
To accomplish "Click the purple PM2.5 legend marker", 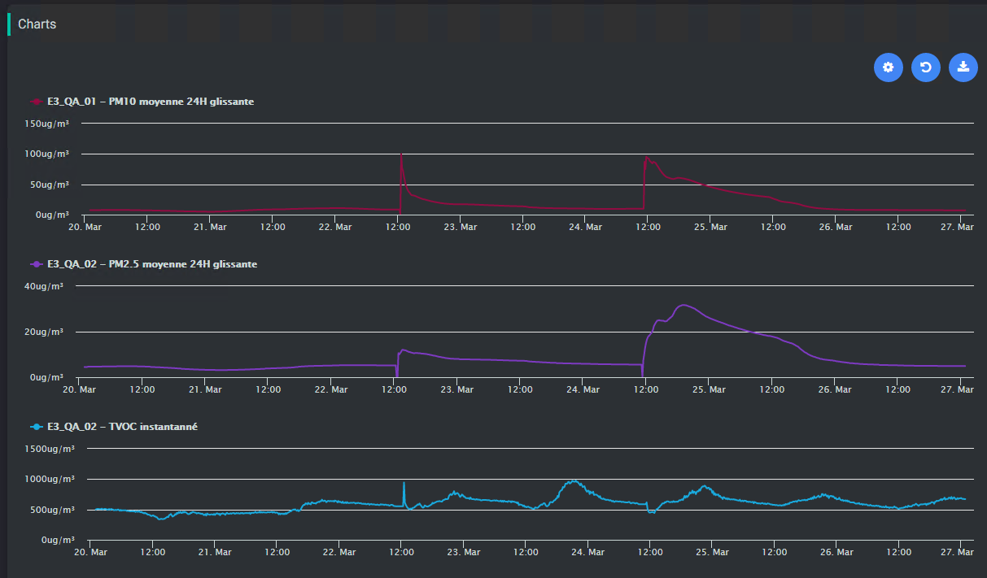I will pos(36,264).
